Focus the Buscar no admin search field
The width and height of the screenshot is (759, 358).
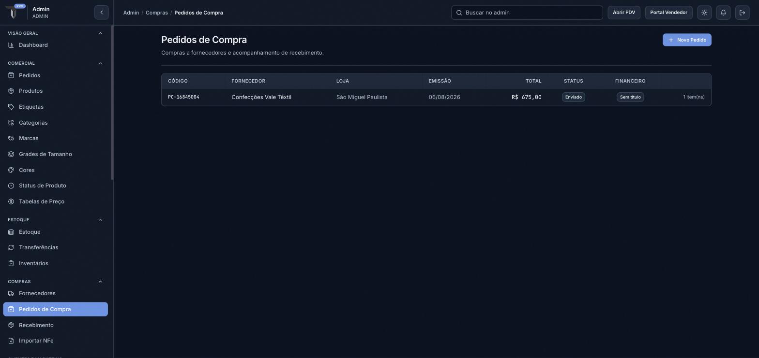[x=527, y=13]
